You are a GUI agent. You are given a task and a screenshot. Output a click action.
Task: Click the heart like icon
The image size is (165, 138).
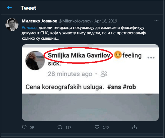click(97, 127)
